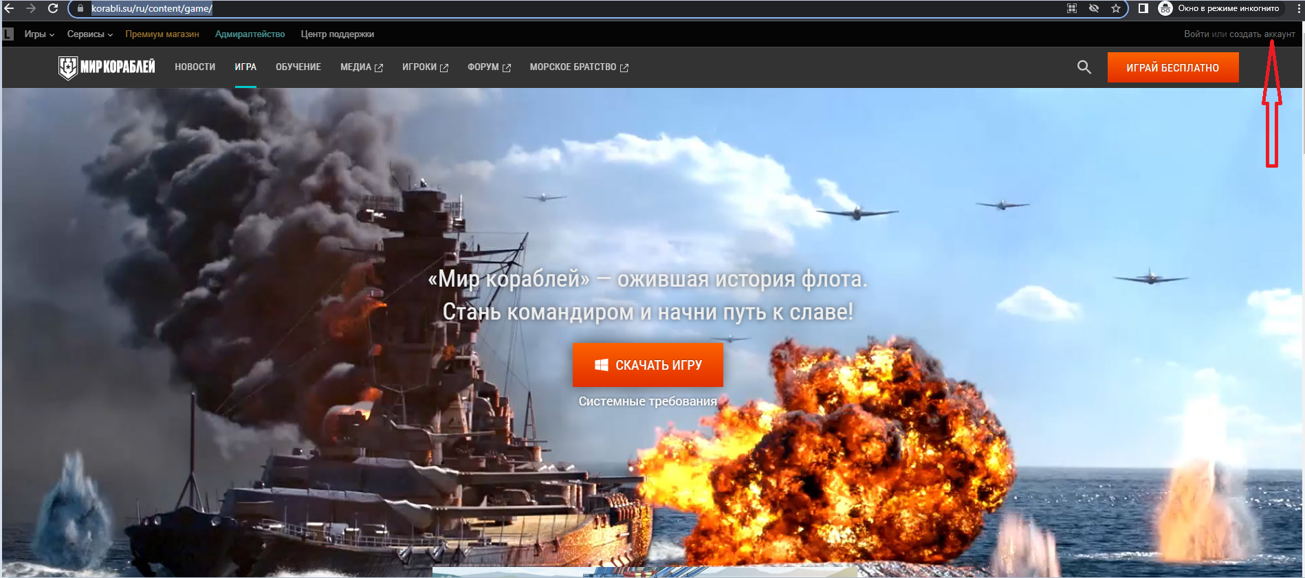Screen dimensions: 1305x578
Task: Open the Системные требования link
Action: [648, 401]
